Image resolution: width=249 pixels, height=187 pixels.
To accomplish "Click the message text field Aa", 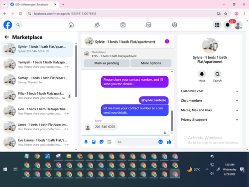I will (136, 142).
